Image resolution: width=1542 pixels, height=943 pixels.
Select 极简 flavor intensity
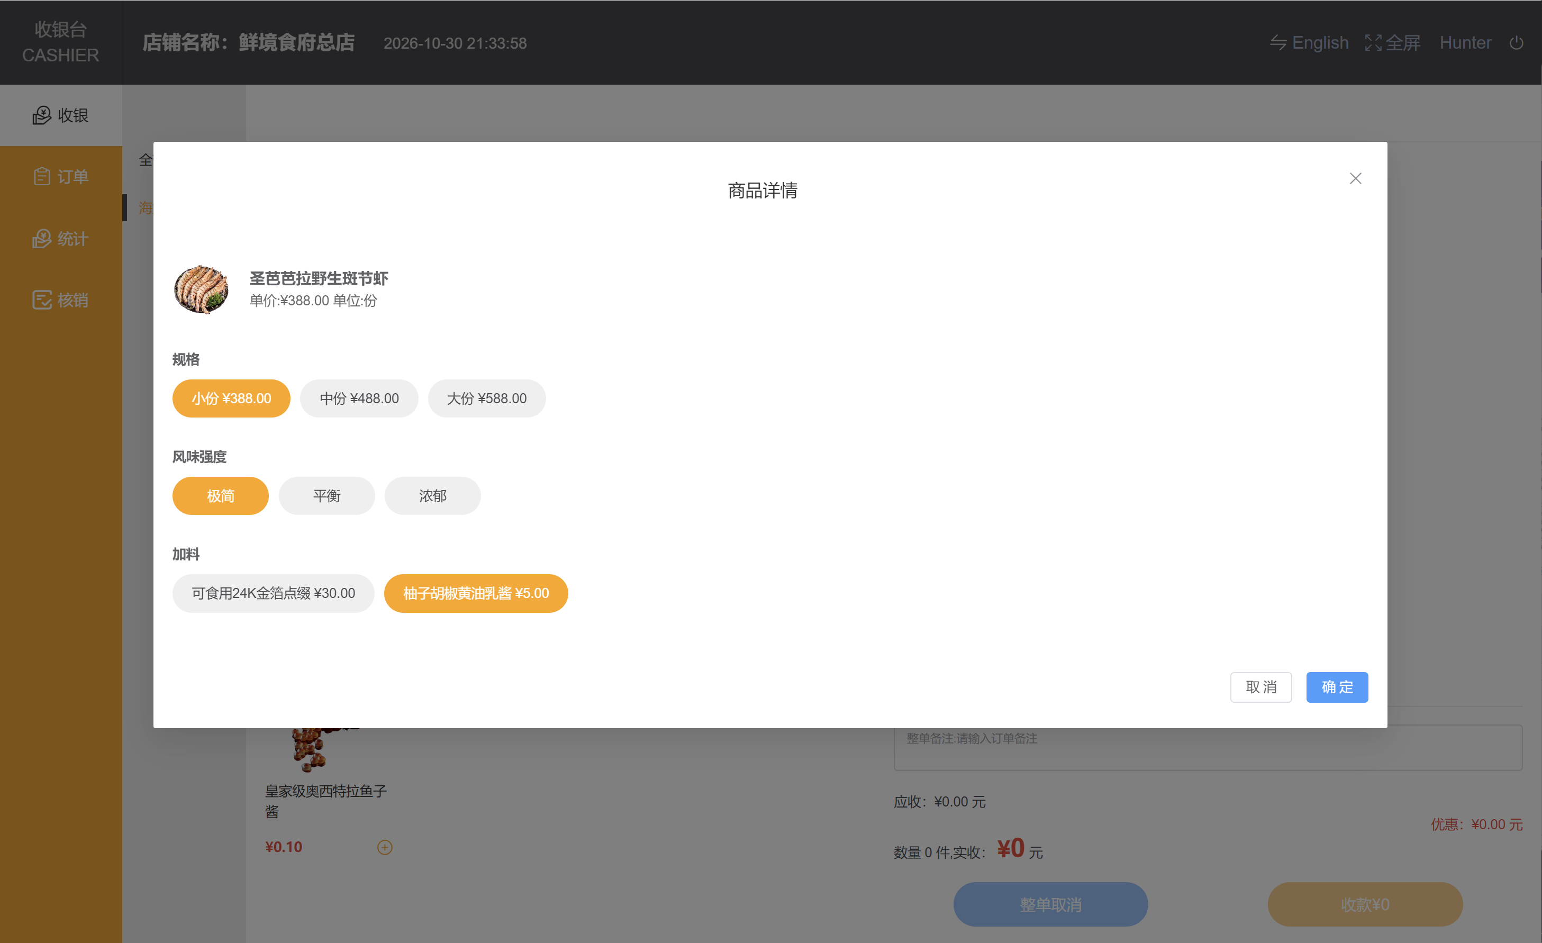220,496
